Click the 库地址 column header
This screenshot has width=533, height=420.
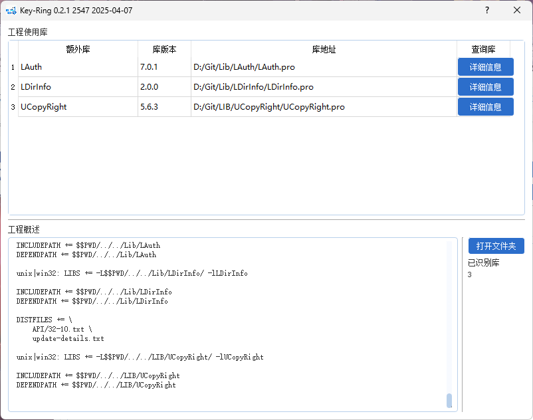click(x=324, y=49)
